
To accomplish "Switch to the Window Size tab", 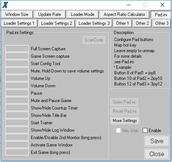I will (x=17, y=14).
